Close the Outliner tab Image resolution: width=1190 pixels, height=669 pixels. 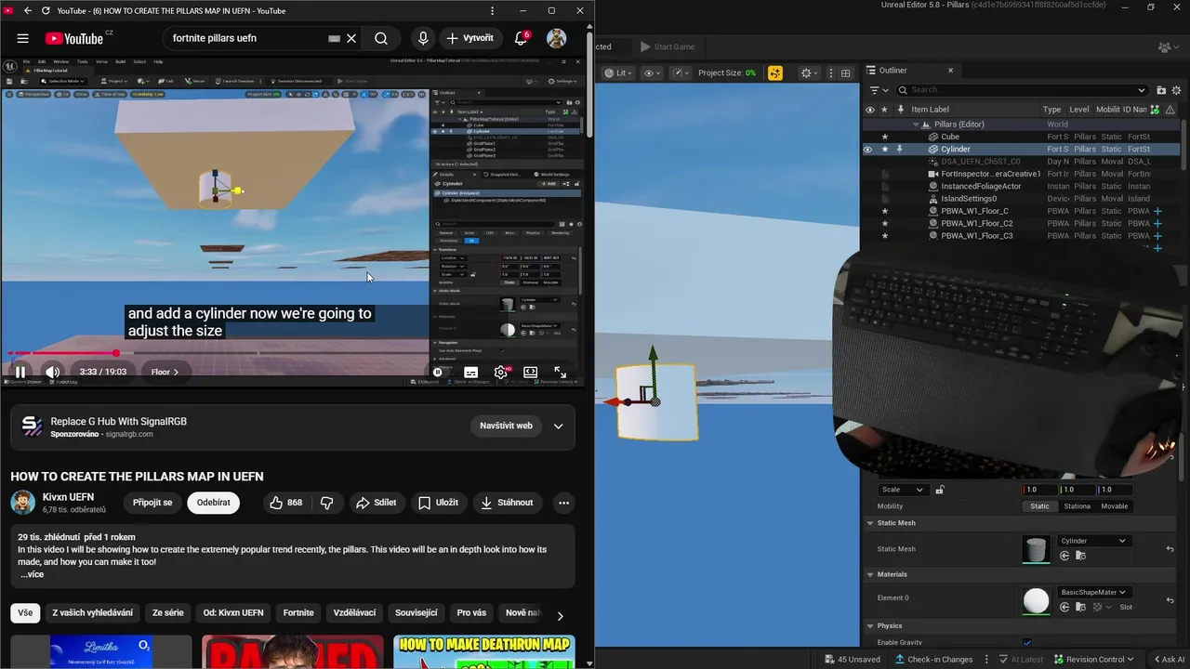pyautogui.click(x=950, y=70)
